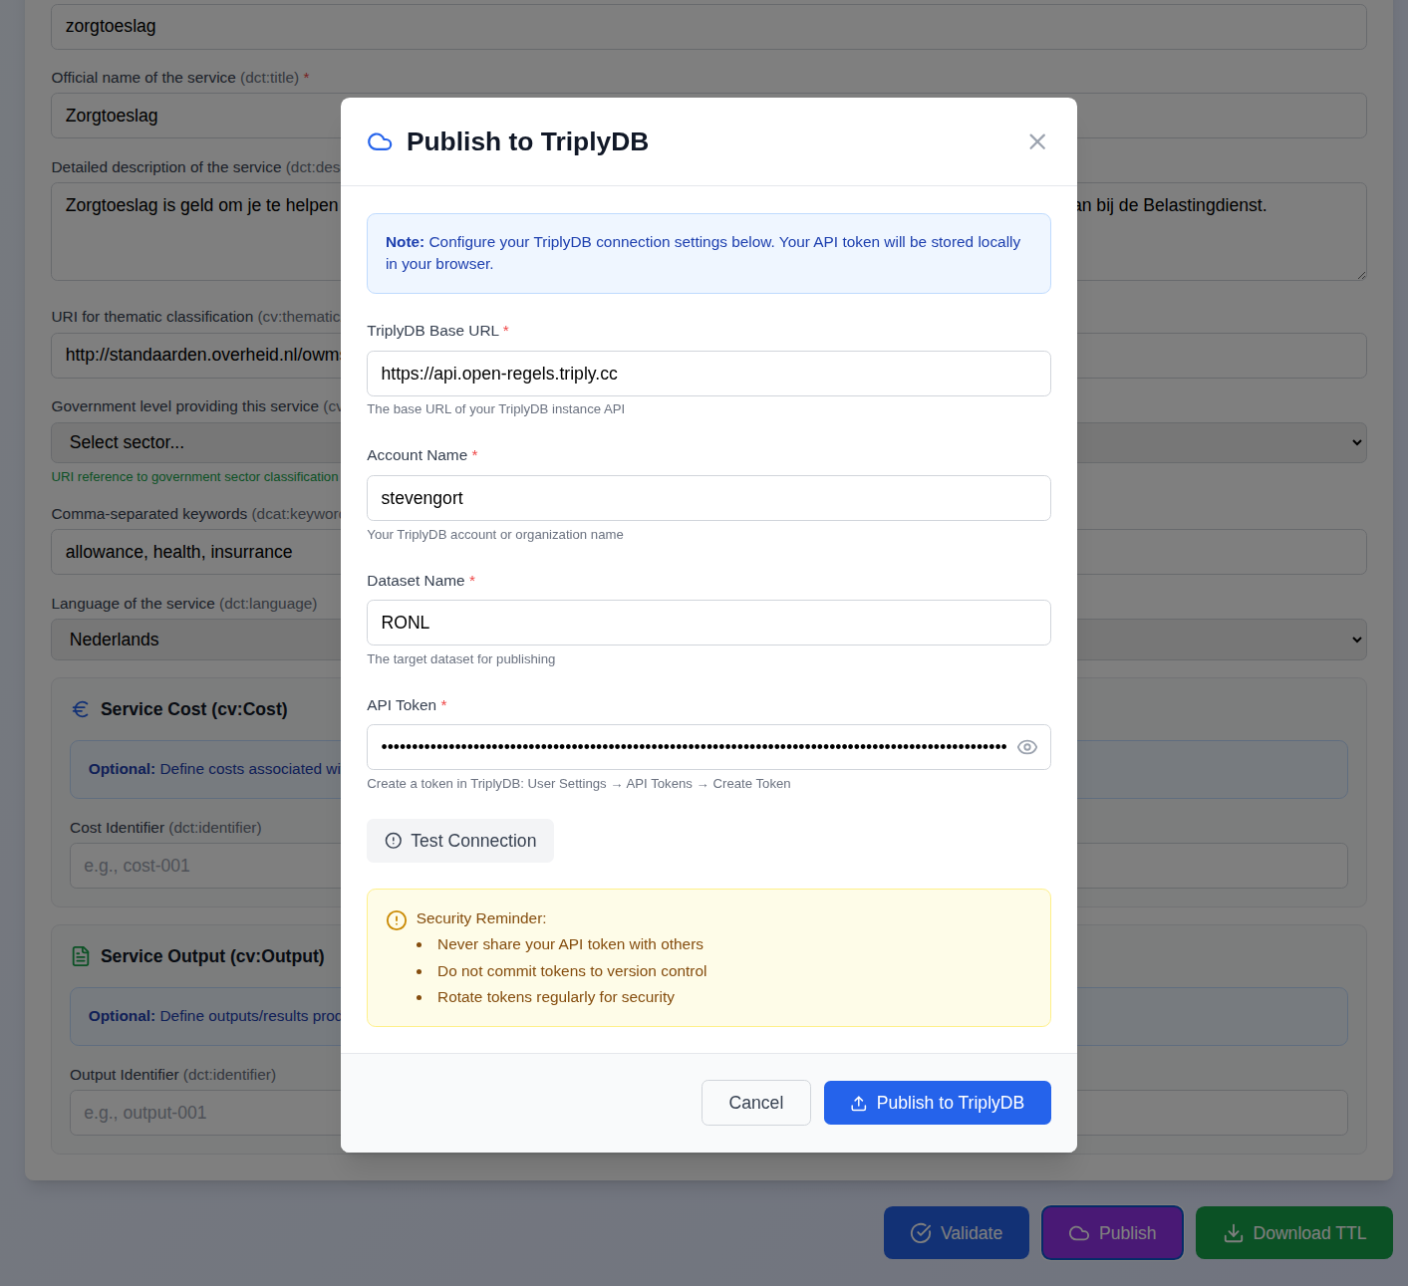Screen dimensions: 1408x1286
Task: Dismiss the dialog with the X
Action: pos(1037,141)
